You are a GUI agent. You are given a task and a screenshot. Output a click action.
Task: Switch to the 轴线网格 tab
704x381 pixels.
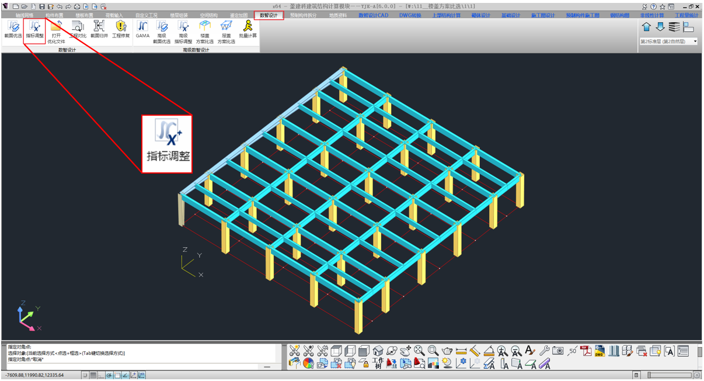[x=25, y=15]
